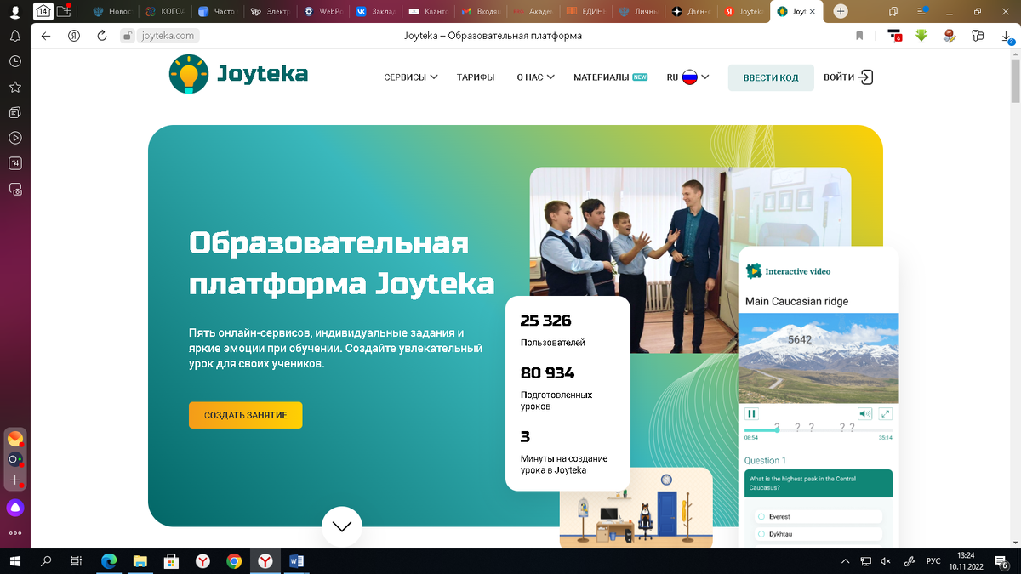Switch to the WebPu tab
The image size is (1021, 574).
point(322,12)
